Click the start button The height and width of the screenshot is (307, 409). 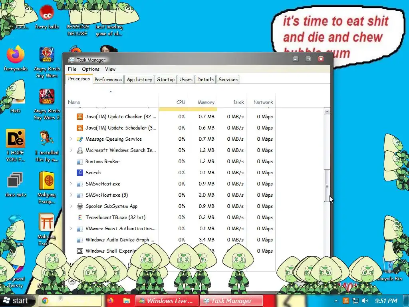[x=17, y=301]
